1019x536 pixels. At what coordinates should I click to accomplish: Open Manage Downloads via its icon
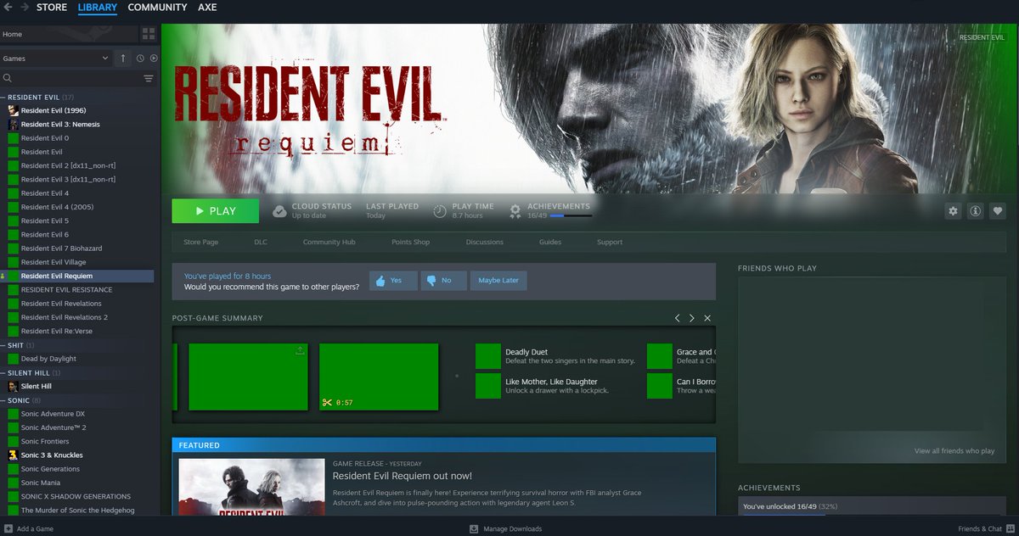(472, 528)
